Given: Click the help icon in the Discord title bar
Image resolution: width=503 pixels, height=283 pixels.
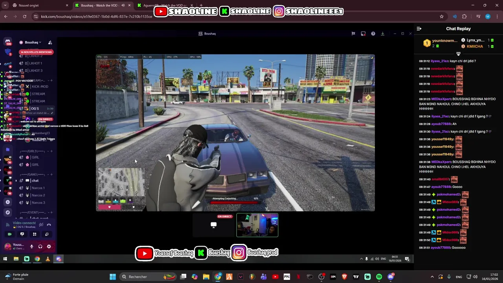Looking at the screenshot, I should click(x=373, y=34).
